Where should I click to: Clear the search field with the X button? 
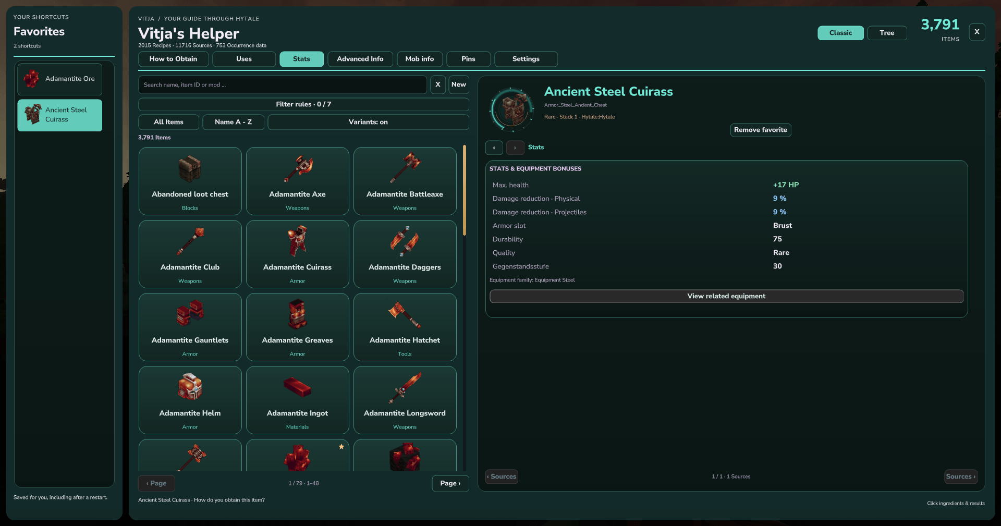(x=438, y=84)
